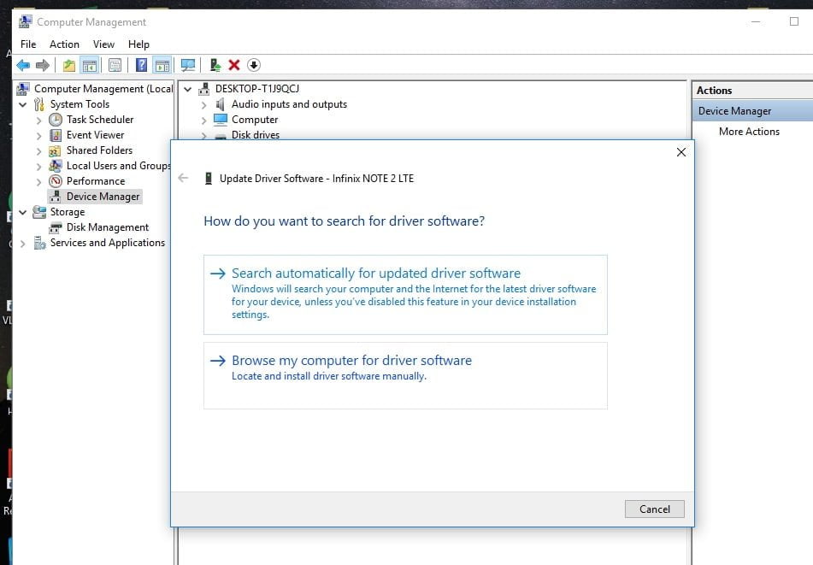Select Disk drives device category
This screenshot has width=813, height=565.
click(x=255, y=135)
